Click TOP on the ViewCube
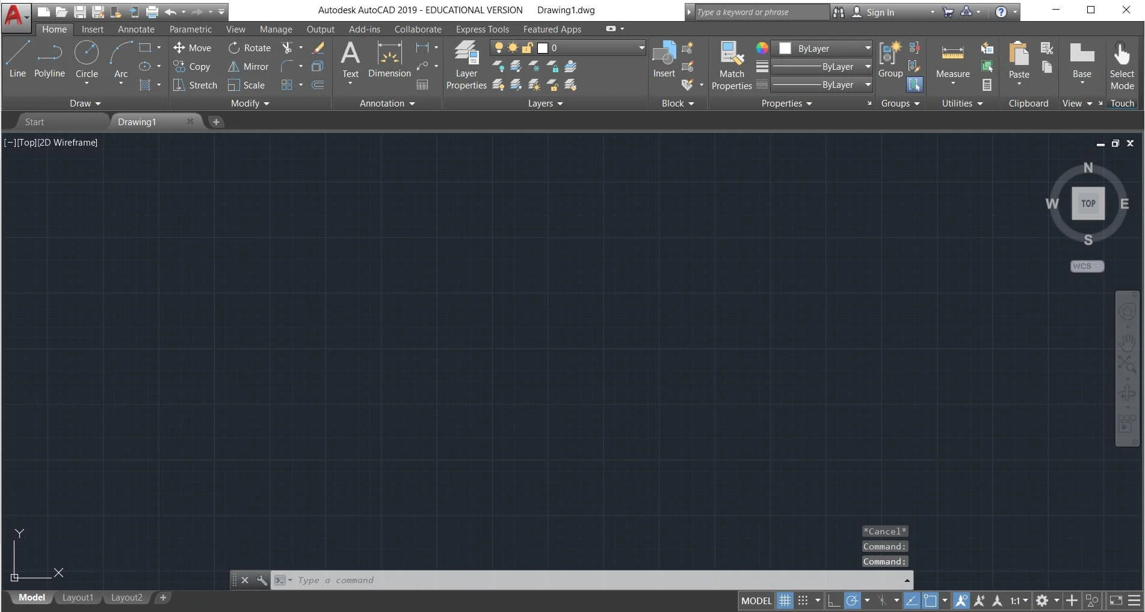Image resolution: width=1145 pixels, height=612 pixels. [1087, 203]
